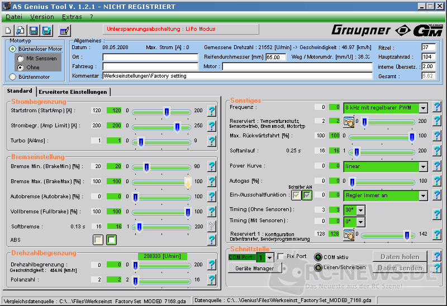Image resolution: width=447 pixels, height=306 pixels.
Task: Toggle green-framed Schalter AN checkbox
Action: coord(307,195)
